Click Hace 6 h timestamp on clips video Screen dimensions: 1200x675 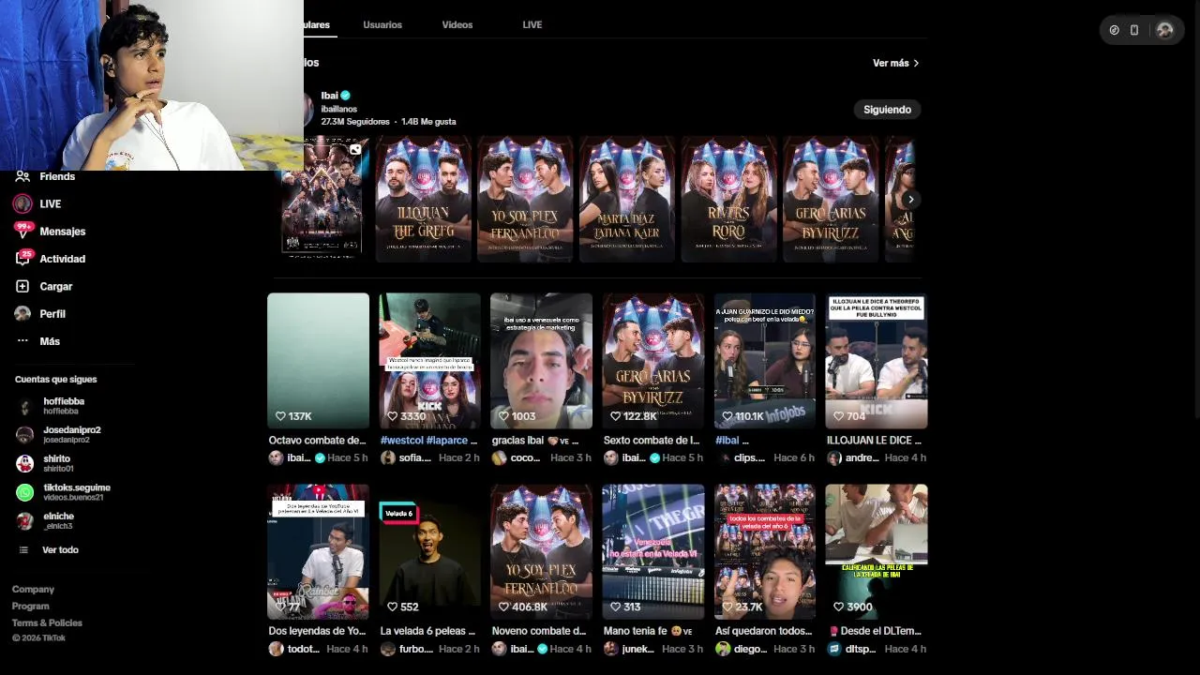pyautogui.click(x=793, y=457)
